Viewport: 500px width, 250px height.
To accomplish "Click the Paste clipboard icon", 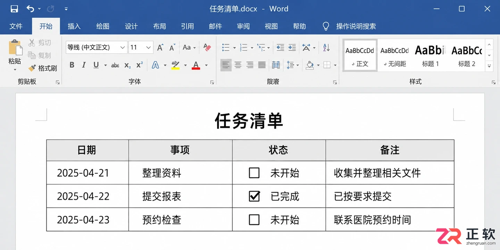I will click(x=15, y=48).
